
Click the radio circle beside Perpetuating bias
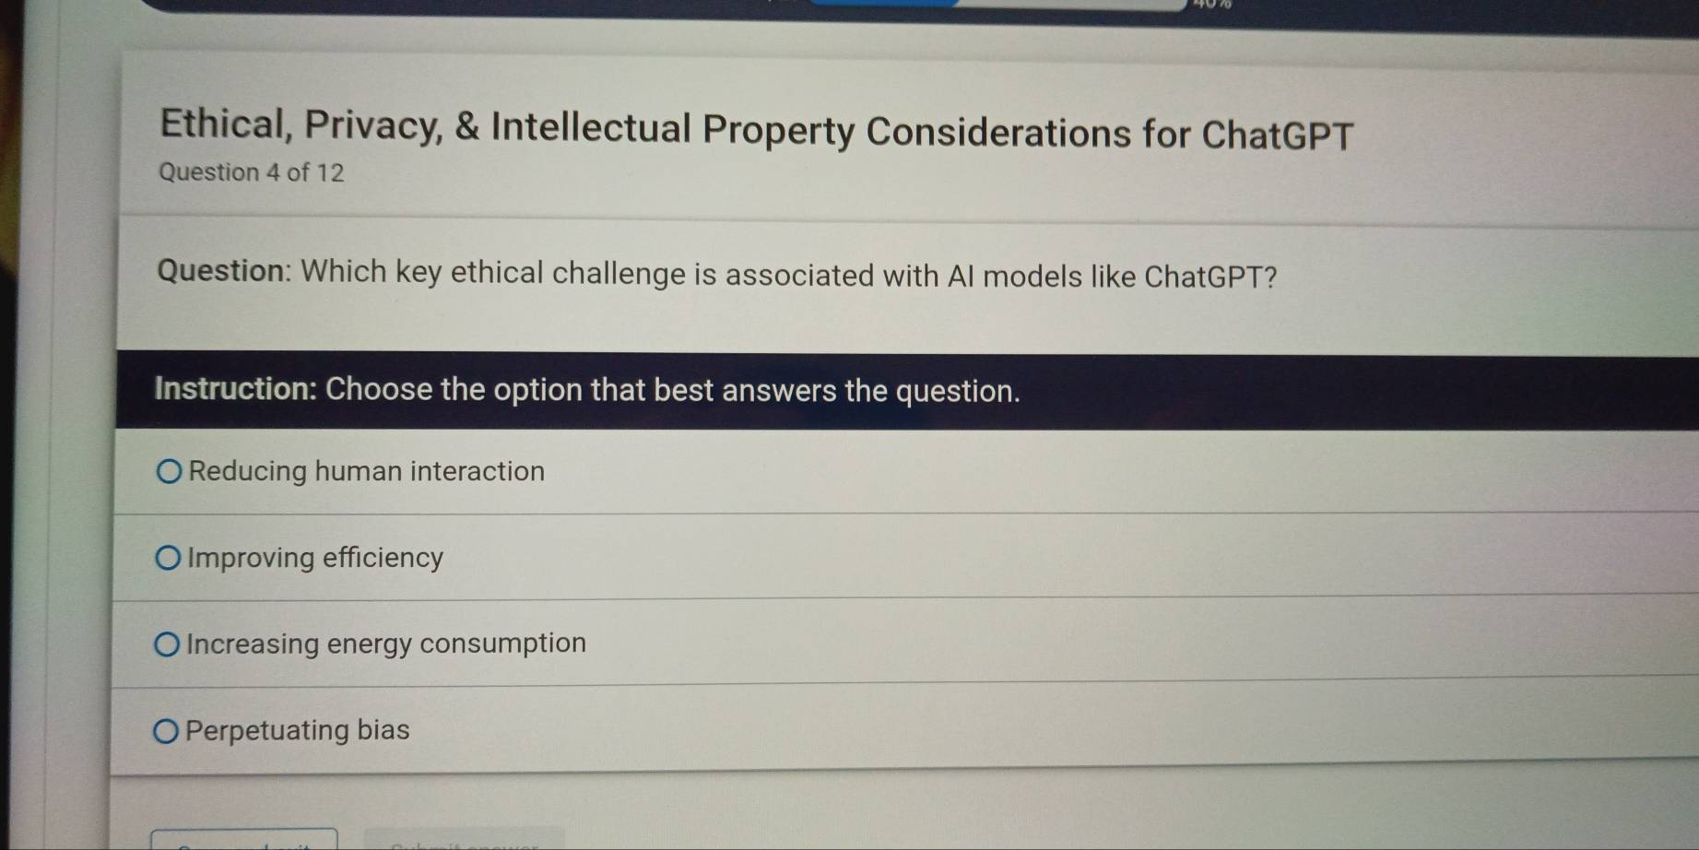(167, 729)
